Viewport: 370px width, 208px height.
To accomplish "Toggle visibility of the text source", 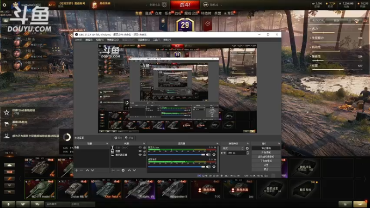I will [140, 147].
